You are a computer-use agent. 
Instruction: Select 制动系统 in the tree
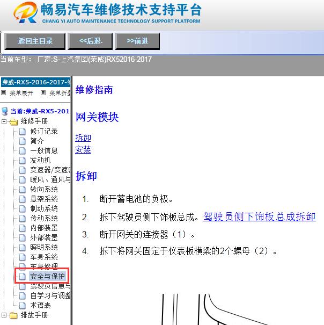tap(44, 209)
